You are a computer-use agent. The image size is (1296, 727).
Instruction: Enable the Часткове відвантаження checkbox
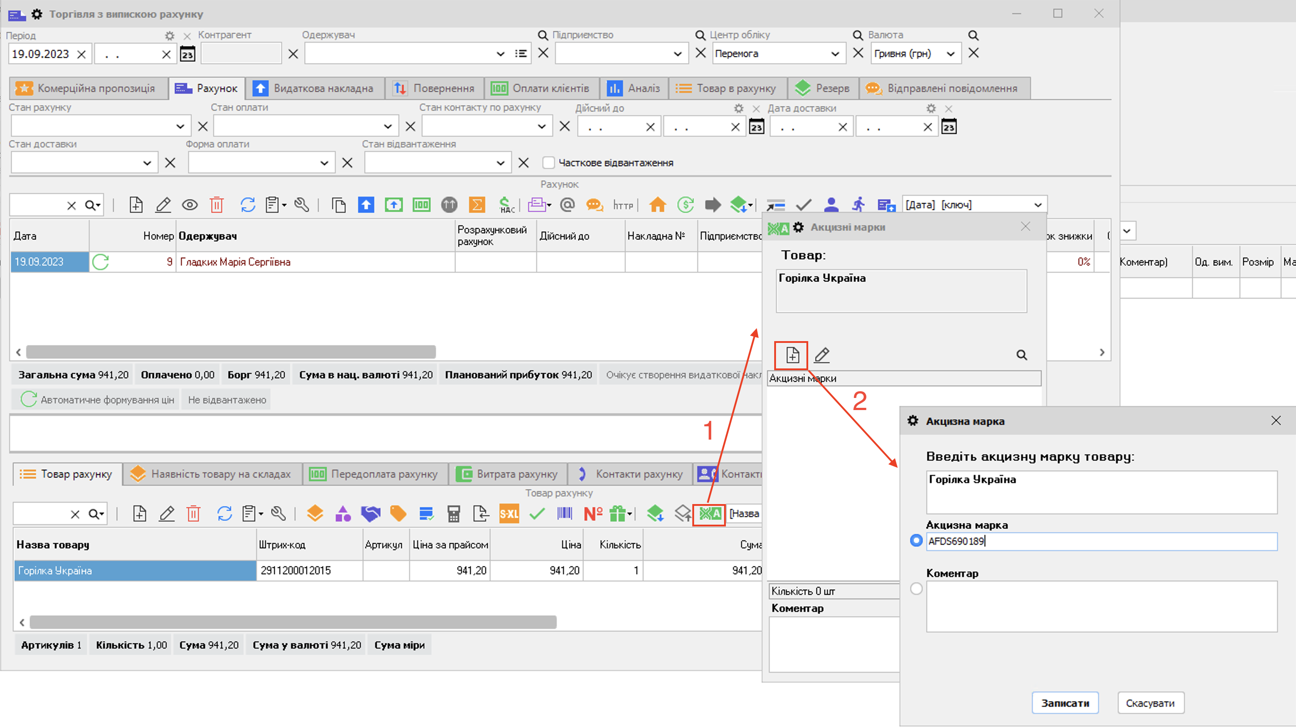pos(548,163)
